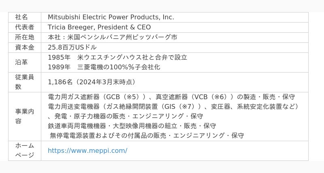Select the 25.8百万USドル capital value
Image resolution: width=324 pixels, height=173 pixels.
tap(72, 48)
